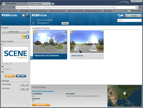Viewport: 143px width, 108px height.
Task: Open the Laser Scanning Forum bookmark
Action: 39,11
